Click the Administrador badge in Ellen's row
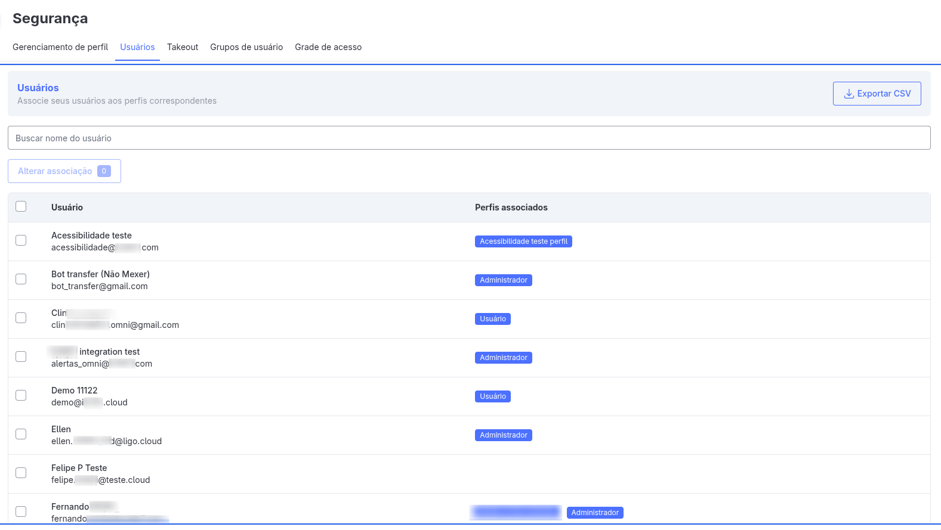 (503, 435)
